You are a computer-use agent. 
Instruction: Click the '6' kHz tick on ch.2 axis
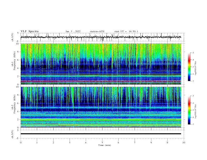point(18,103)
